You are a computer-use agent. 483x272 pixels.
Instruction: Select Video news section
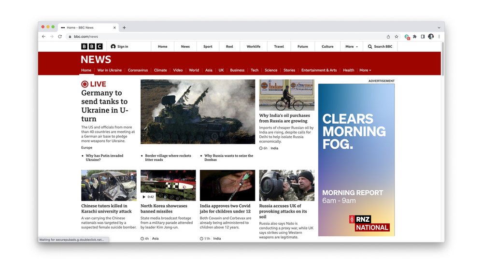(x=178, y=70)
